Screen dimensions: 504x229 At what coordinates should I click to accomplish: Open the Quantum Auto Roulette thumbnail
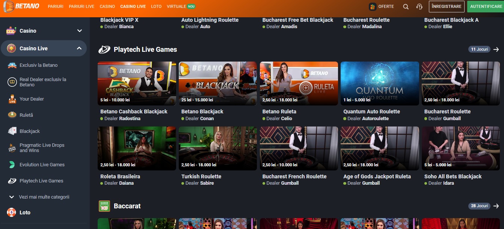point(380,83)
